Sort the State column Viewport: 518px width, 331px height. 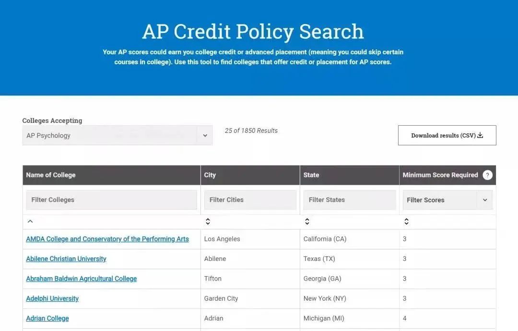pos(307,221)
